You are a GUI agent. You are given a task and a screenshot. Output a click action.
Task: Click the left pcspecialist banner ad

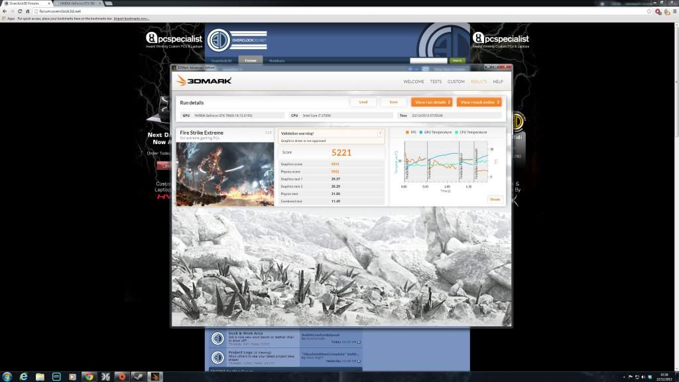click(x=174, y=40)
